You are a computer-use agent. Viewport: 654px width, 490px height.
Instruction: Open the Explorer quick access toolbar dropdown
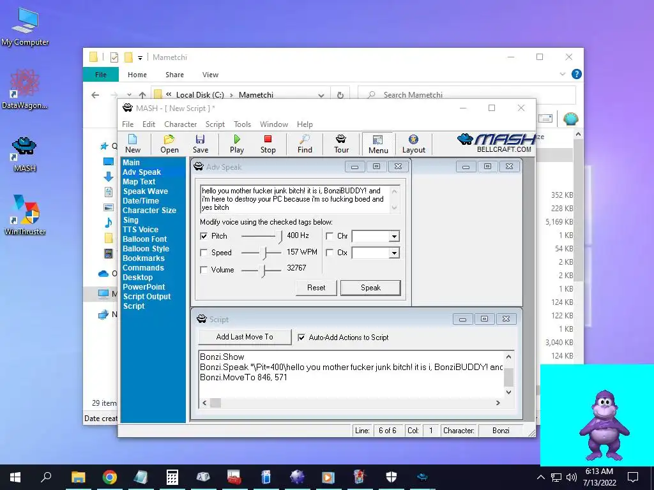[140, 57]
